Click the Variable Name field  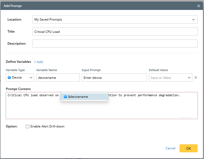point(58,78)
